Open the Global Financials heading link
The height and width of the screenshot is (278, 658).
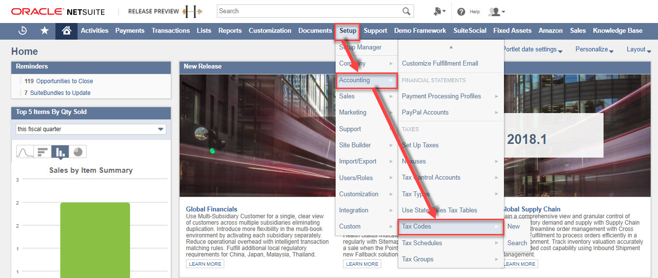[211, 209]
